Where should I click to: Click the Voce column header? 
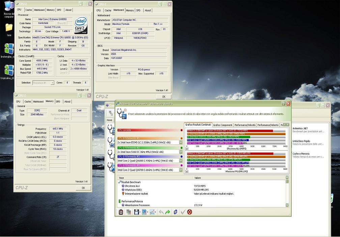(155, 178)
